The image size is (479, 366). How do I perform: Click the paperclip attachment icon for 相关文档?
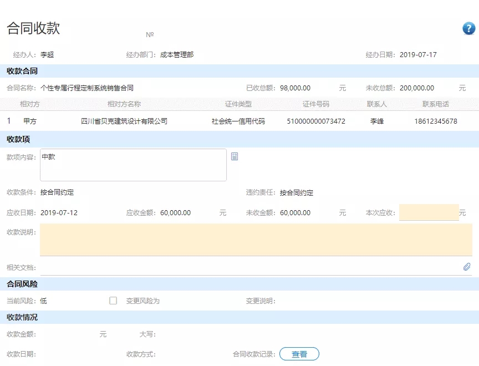(x=467, y=267)
